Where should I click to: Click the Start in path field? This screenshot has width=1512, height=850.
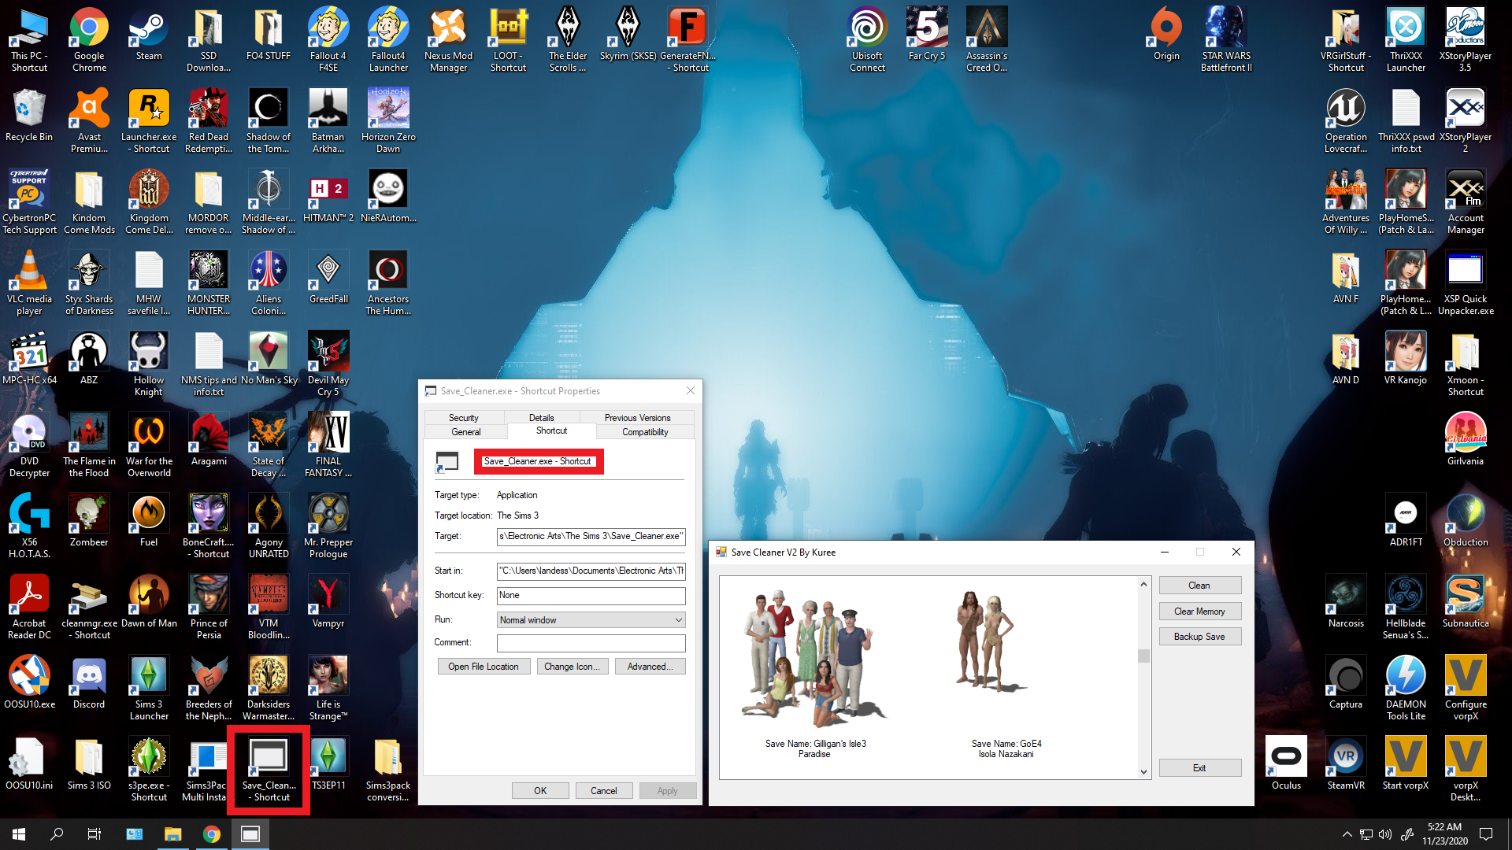(x=591, y=571)
